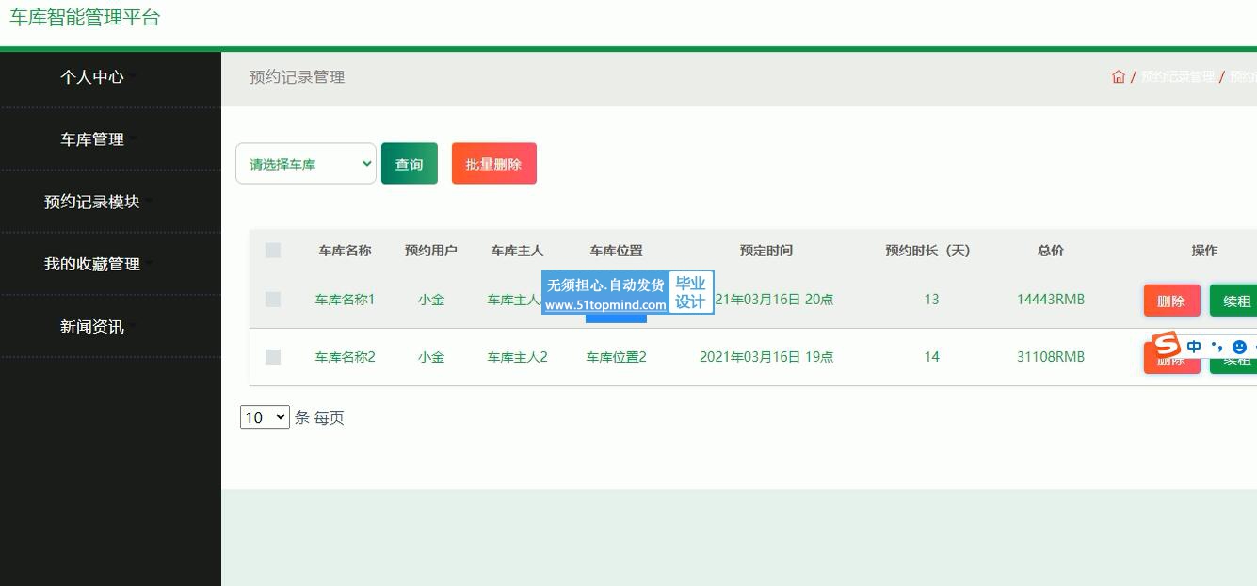Image resolution: width=1257 pixels, height=586 pixels.
Task: Click the 批量删除 bulk delete button
Action: (x=494, y=164)
